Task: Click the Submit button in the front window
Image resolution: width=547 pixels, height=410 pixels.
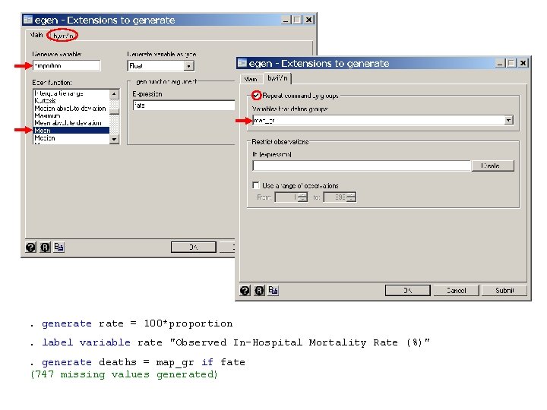Action: [504, 290]
